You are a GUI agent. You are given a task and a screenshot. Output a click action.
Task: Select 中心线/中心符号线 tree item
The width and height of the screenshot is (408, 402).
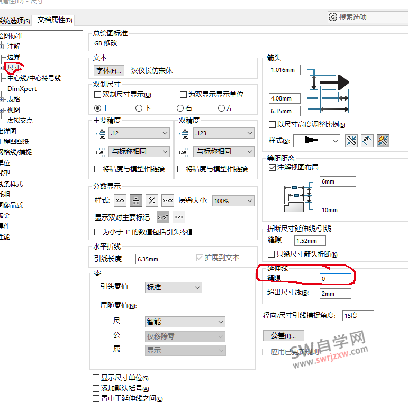pos(34,78)
